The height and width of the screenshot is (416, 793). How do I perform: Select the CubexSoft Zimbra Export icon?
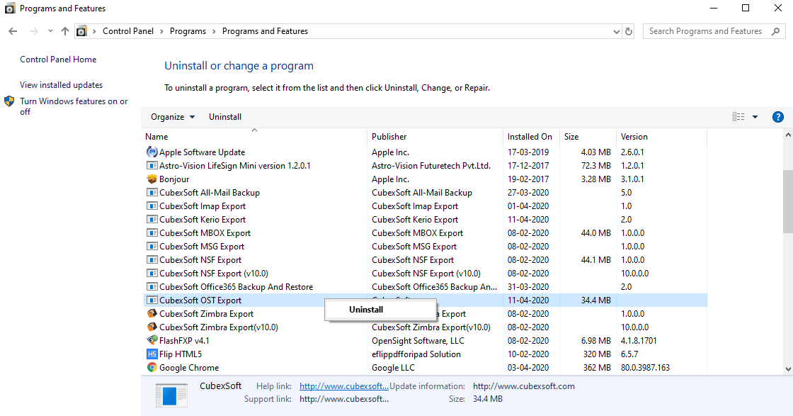152,314
